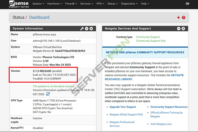Image resolution: width=198 pixels, height=132 pixels.
Task: Open the VPN menu
Action: click(100, 4)
